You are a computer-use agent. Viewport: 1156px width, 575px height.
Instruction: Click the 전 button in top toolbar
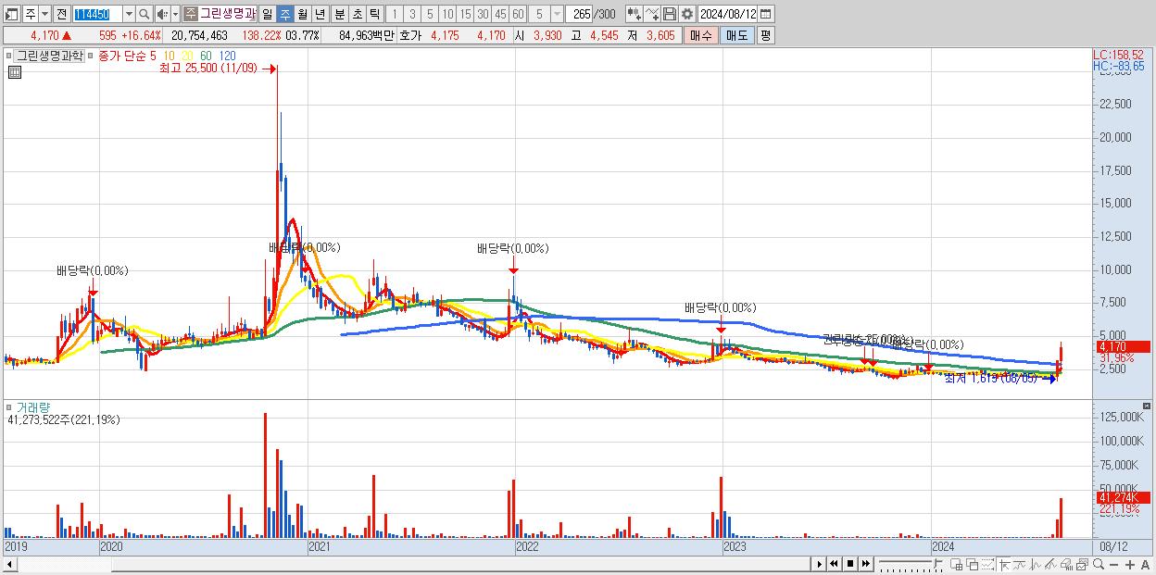point(62,14)
